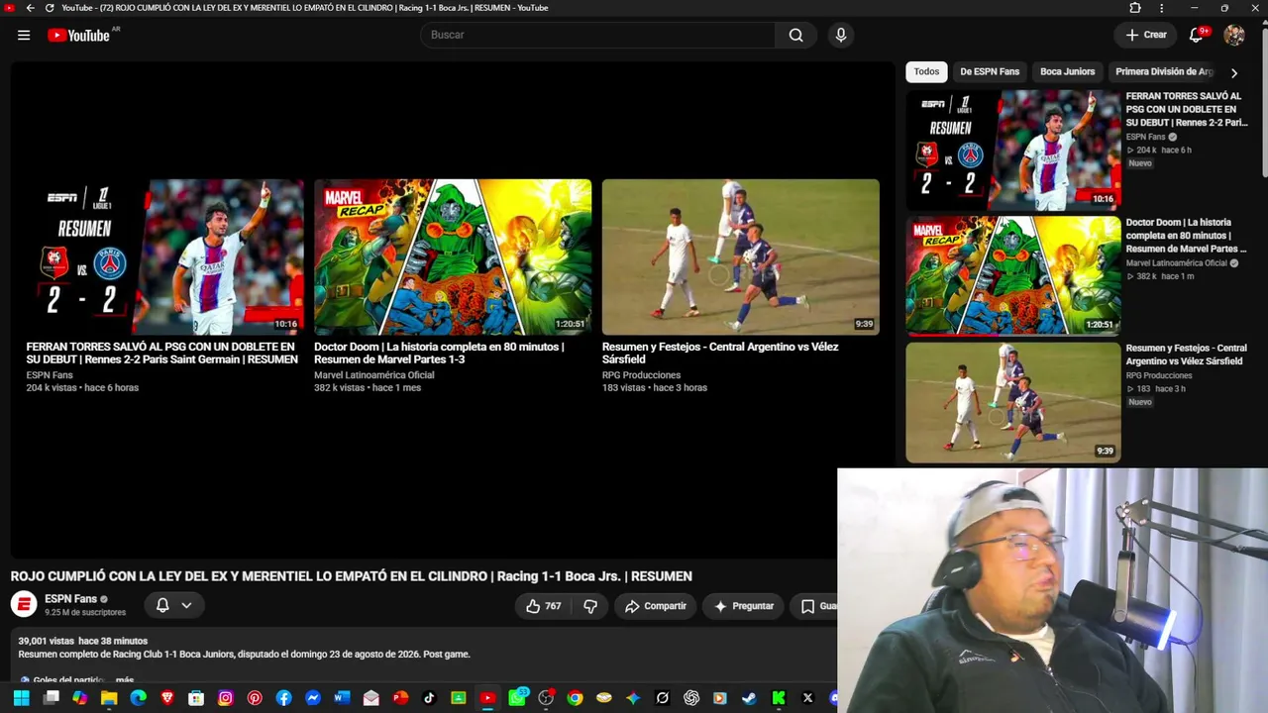Click the Preguntar button
Image resolution: width=1268 pixels, height=713 pixels.
click(744, 606)
